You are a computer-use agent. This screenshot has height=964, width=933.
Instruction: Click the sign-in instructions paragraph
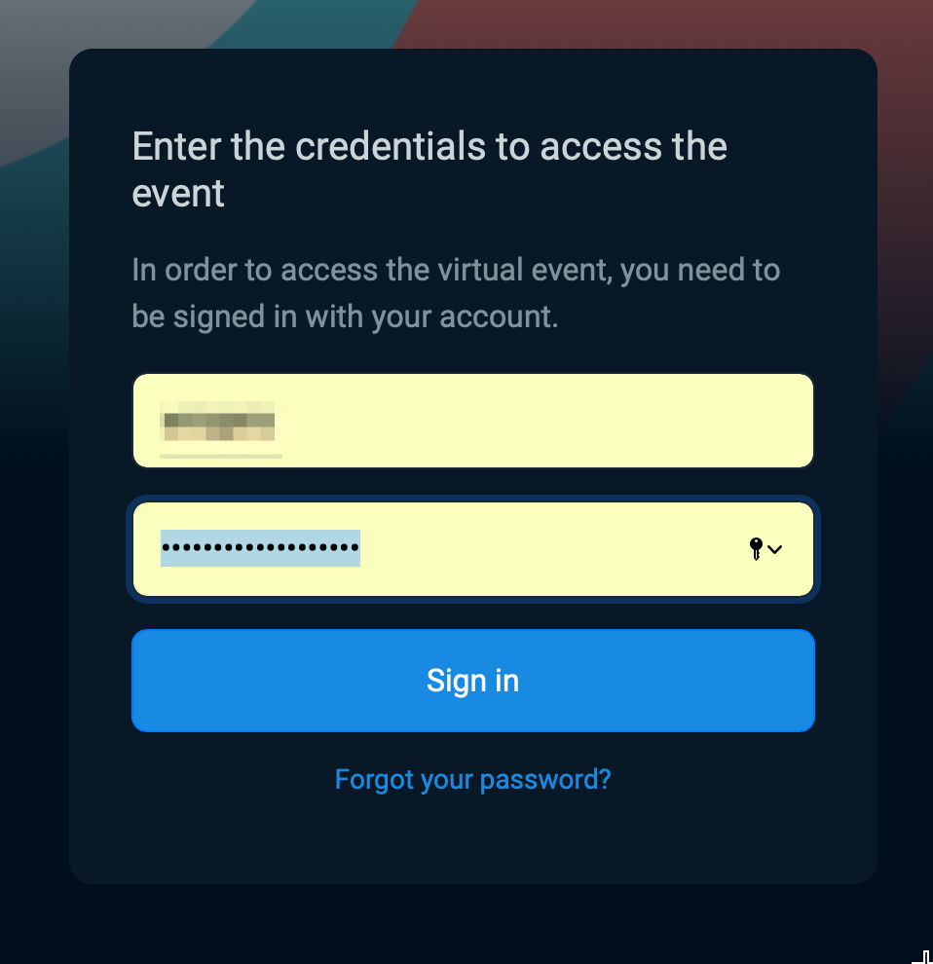point(456,293)
